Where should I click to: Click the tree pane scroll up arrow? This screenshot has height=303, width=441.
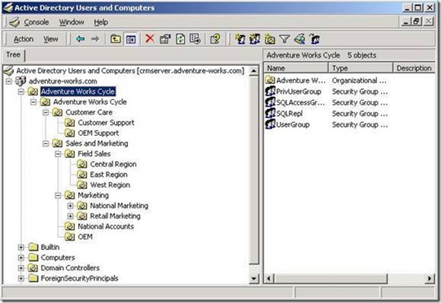pyautogui.click(x=253, y=71)
